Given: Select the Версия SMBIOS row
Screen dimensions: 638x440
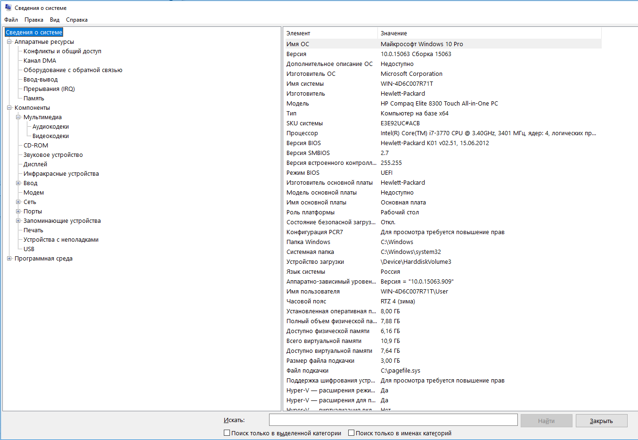Looking at the screenshot, I should click(x=442, y=153).
